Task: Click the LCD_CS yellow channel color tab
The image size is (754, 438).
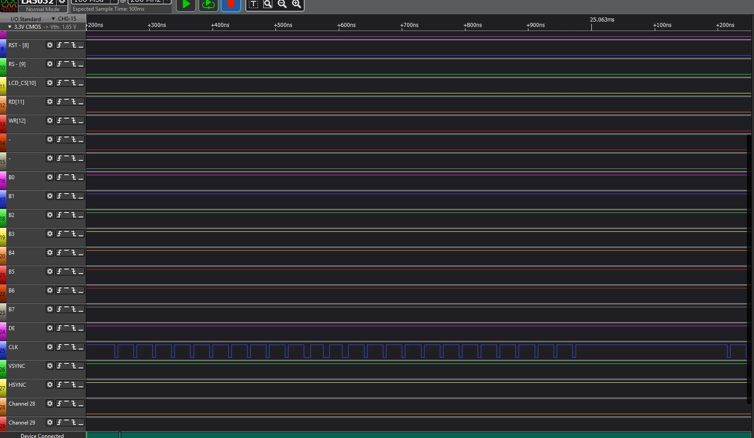Action: click(x=3, y=86)
